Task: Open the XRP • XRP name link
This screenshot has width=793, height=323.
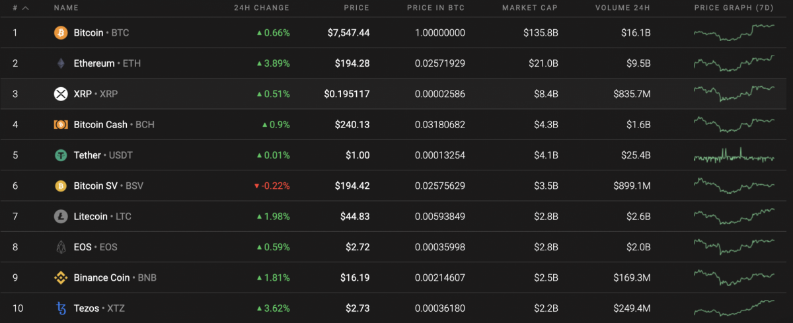Action: tap(96, 94)
